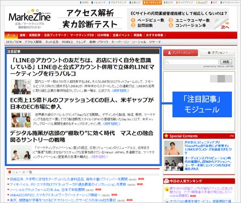Open the マーケティングDB navigation tab
The width and height of the screenshot is (241, 203).
(82, 35)
